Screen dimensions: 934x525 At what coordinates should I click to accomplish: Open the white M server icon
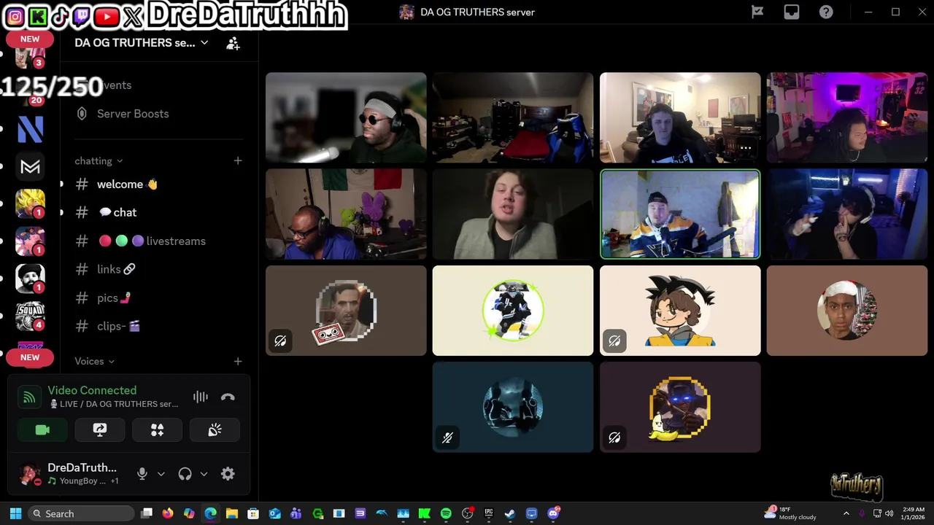pyautogui.click(x=30, y=167)
